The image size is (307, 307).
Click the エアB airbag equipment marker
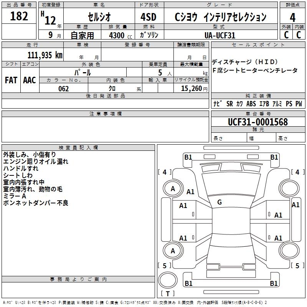click(x=264, y=104)
